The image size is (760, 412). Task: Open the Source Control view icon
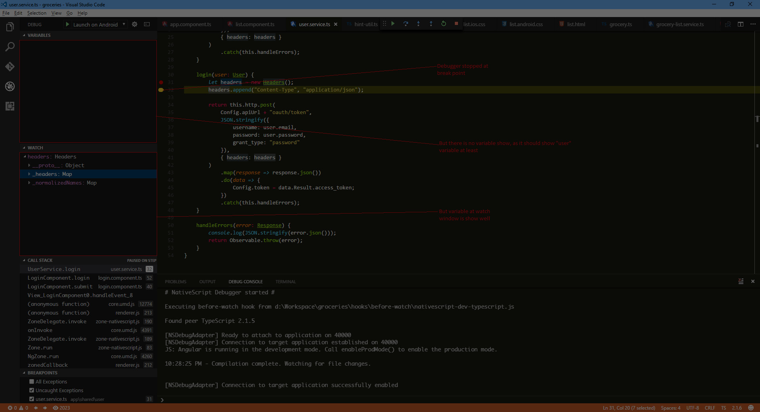click(x=10, y=67)
